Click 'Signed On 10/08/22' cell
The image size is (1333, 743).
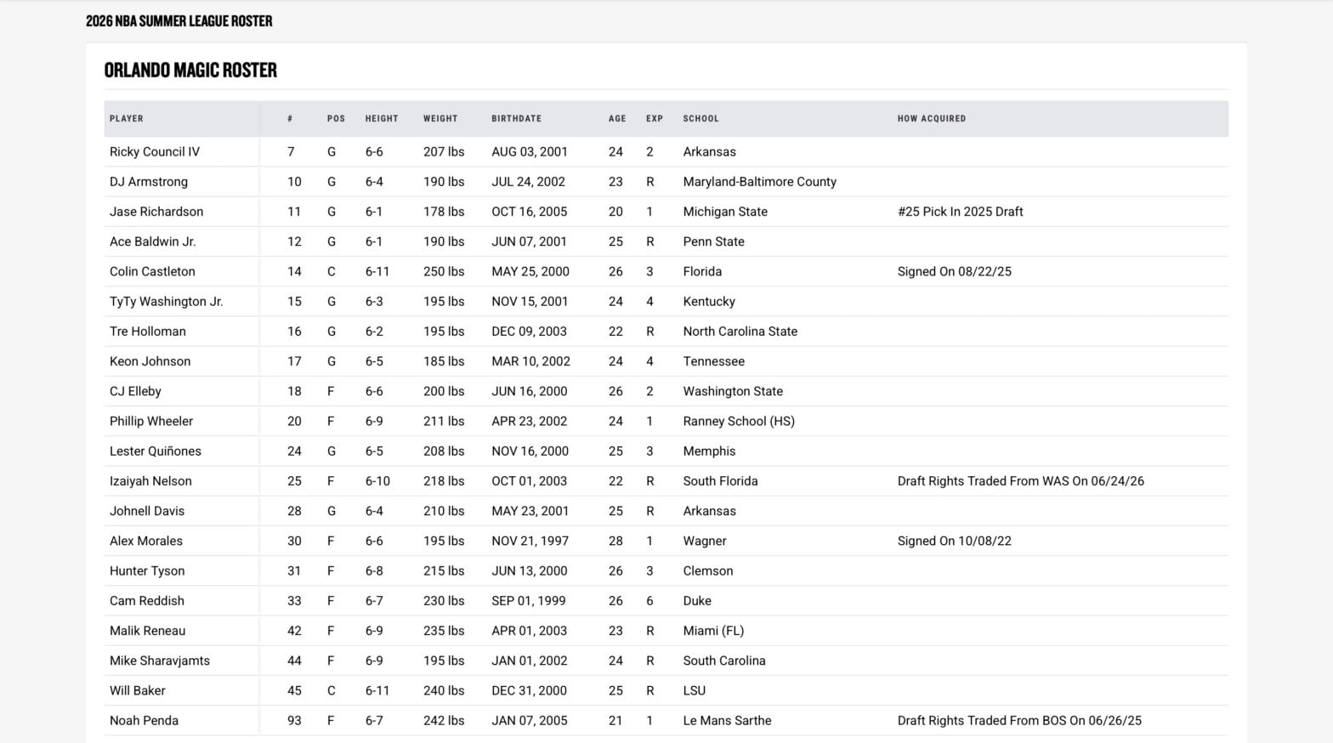(955, 541)
